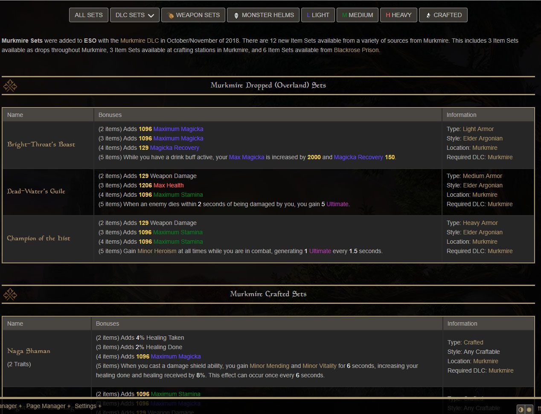The height and width of the screenshot is (414, 541).
Task: Open WEAPON SETS category
Action: pyautogui.click(x=193, y=15)
